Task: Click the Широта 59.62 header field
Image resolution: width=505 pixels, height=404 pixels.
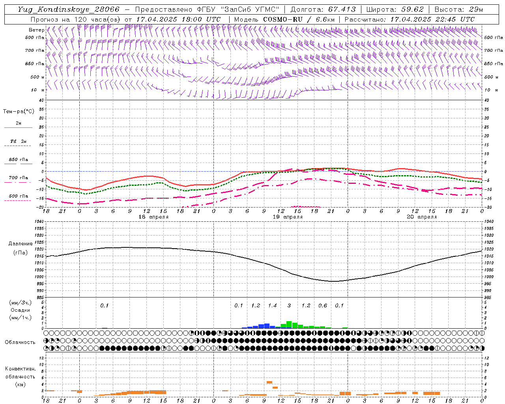Action: tap(395, 9)
